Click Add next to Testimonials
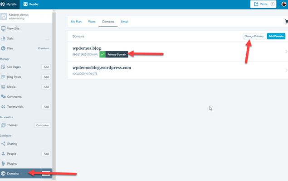 coord(46,107)
